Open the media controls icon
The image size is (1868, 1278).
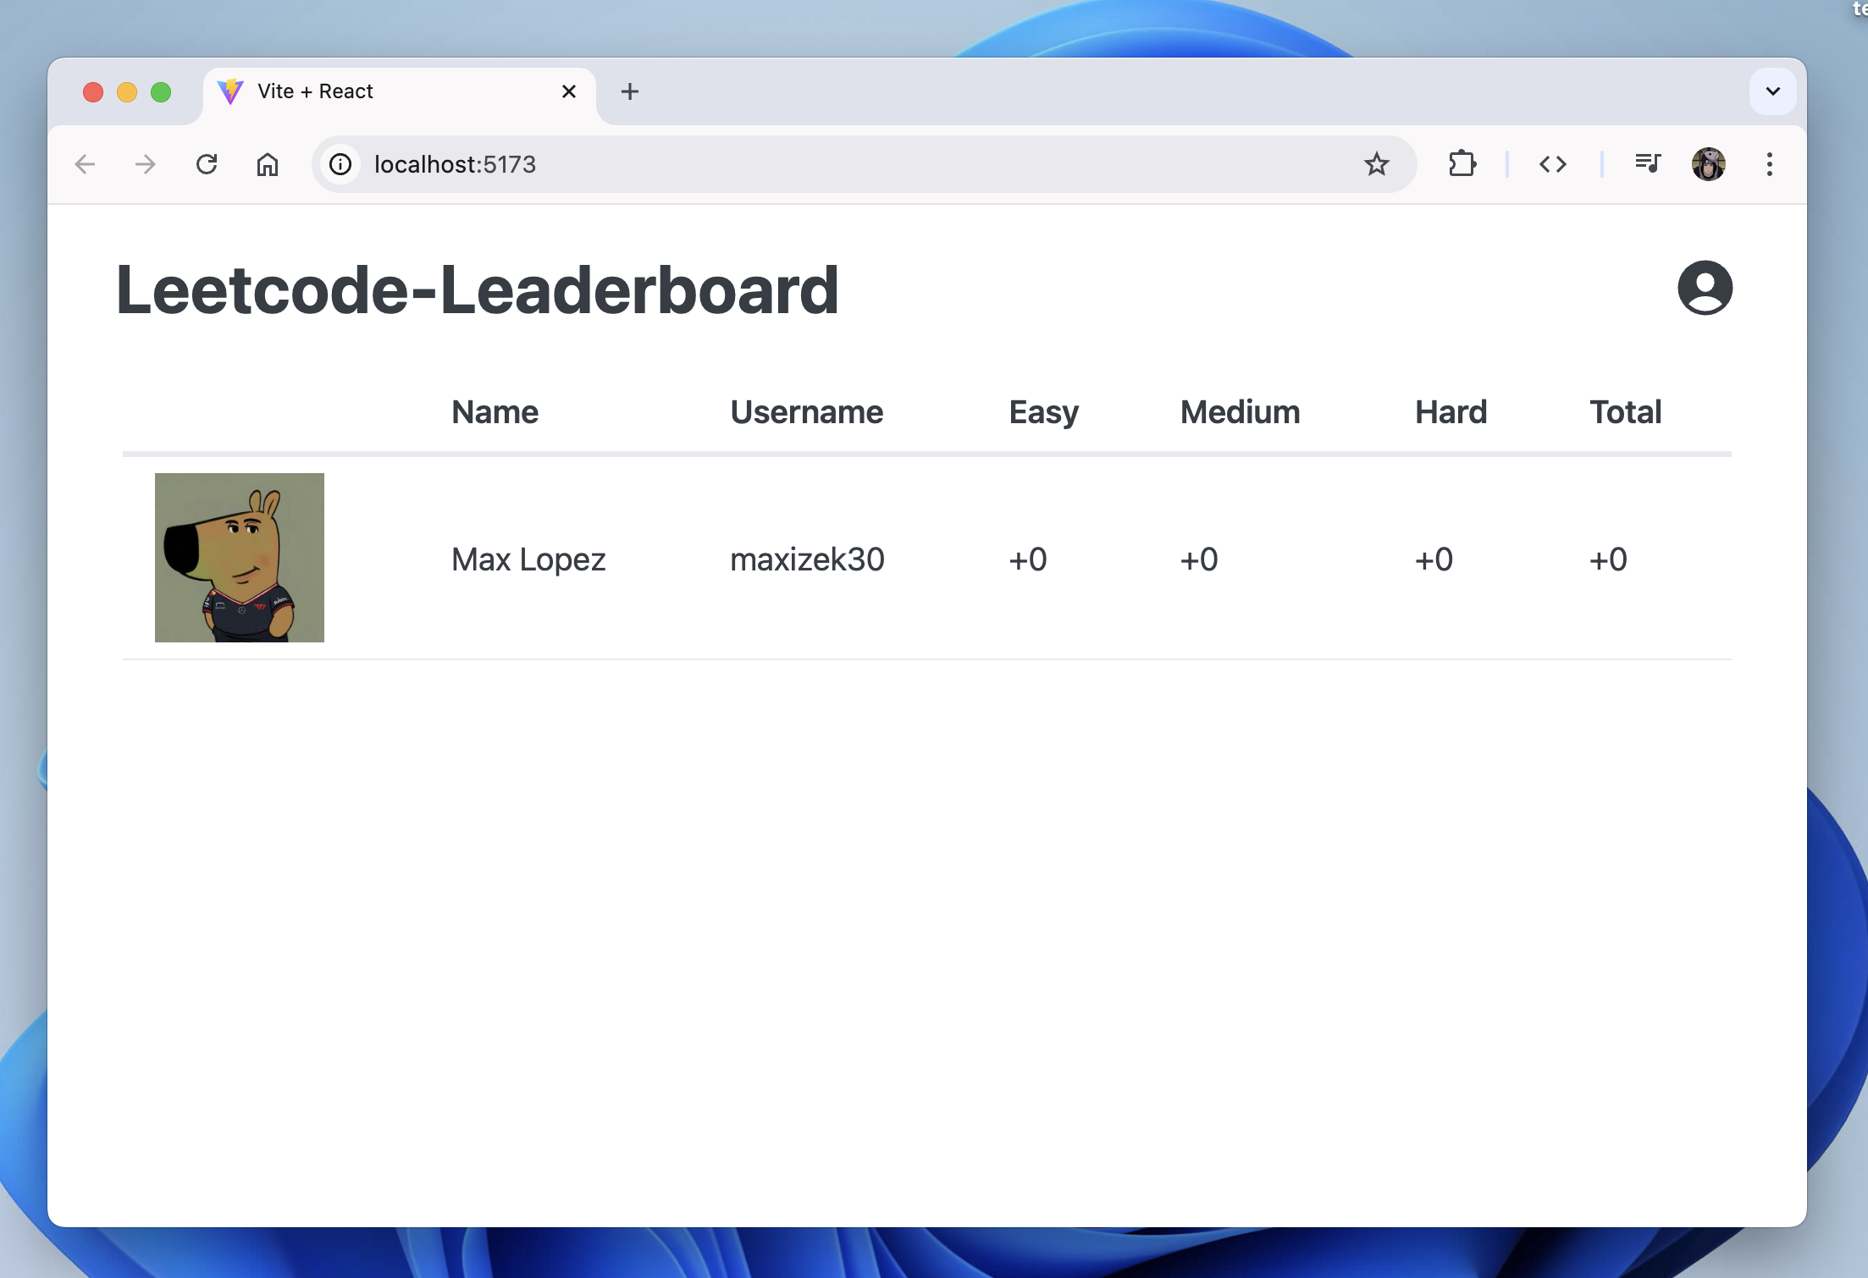coord(1648,163)
